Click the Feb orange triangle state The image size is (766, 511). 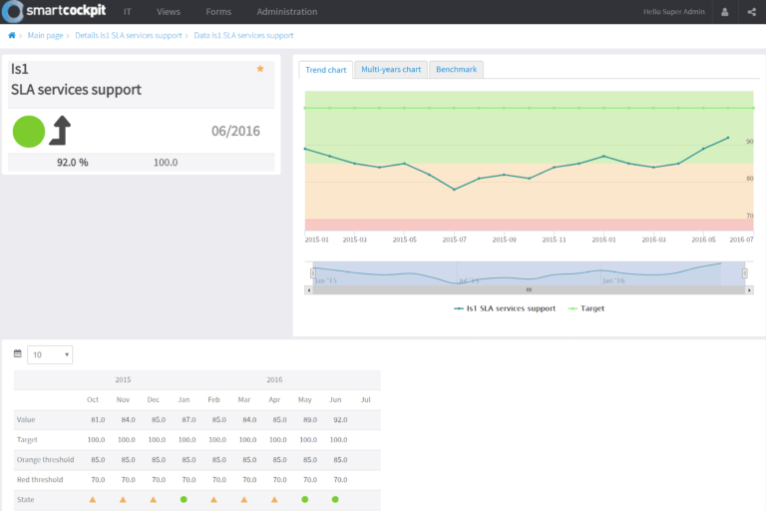(x=214, y=500)
